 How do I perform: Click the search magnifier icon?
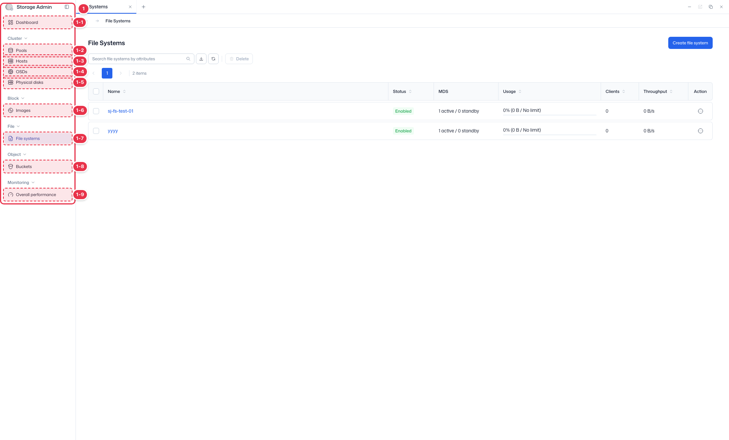pyautogui.click(x=188, y=59)
